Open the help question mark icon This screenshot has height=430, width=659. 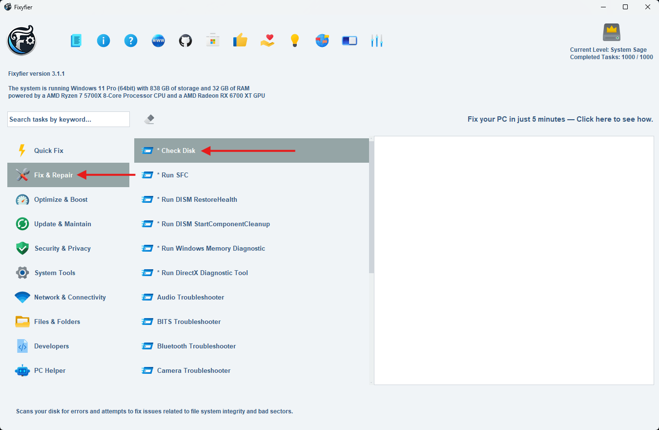131,41
